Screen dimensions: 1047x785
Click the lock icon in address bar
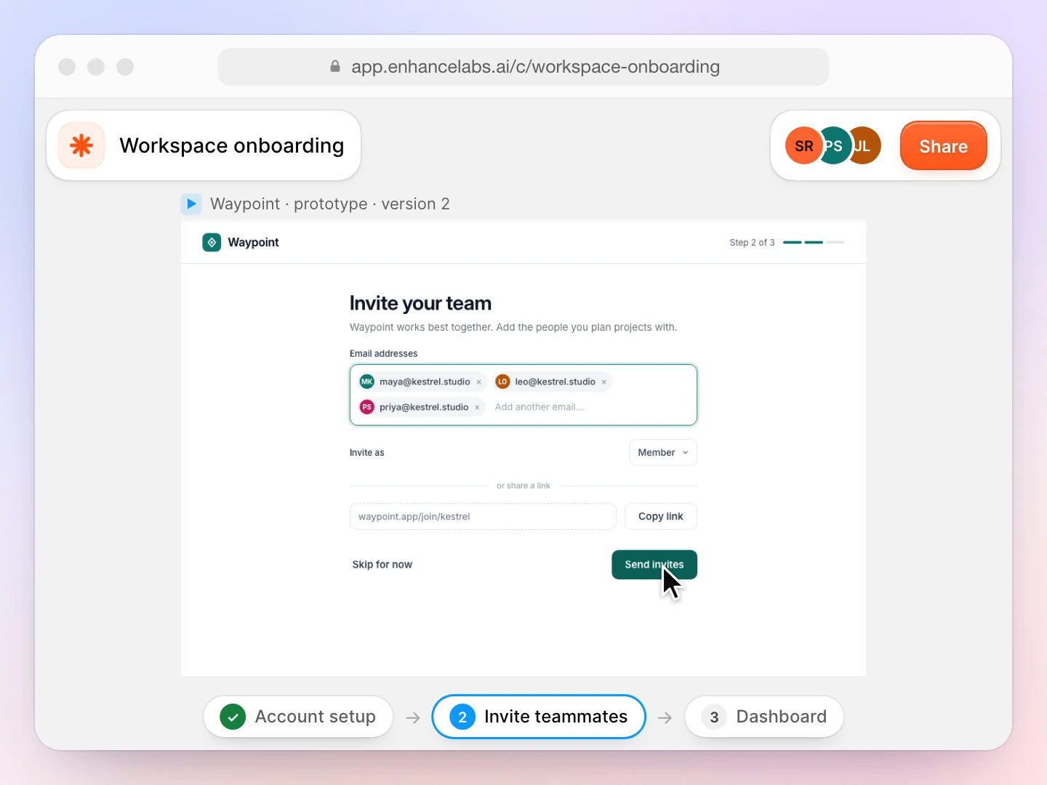point(335,66)
